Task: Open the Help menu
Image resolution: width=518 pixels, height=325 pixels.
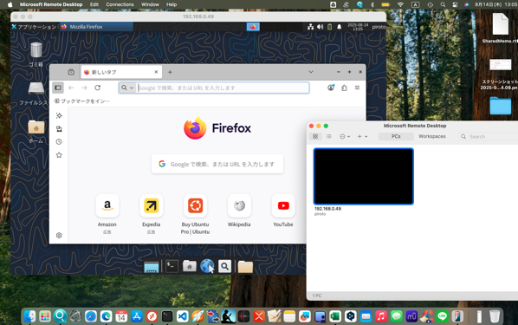Action: tap(172, 4)
